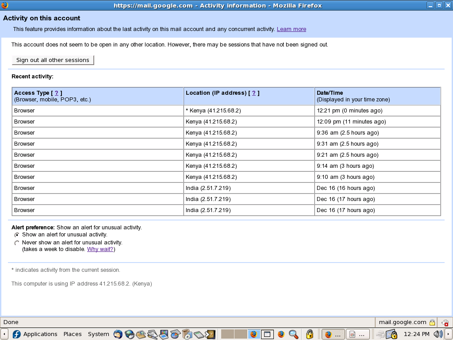
Task: Click the '9:21 am (2.5 hours ago)' cell
Action: tap(377, 155)
